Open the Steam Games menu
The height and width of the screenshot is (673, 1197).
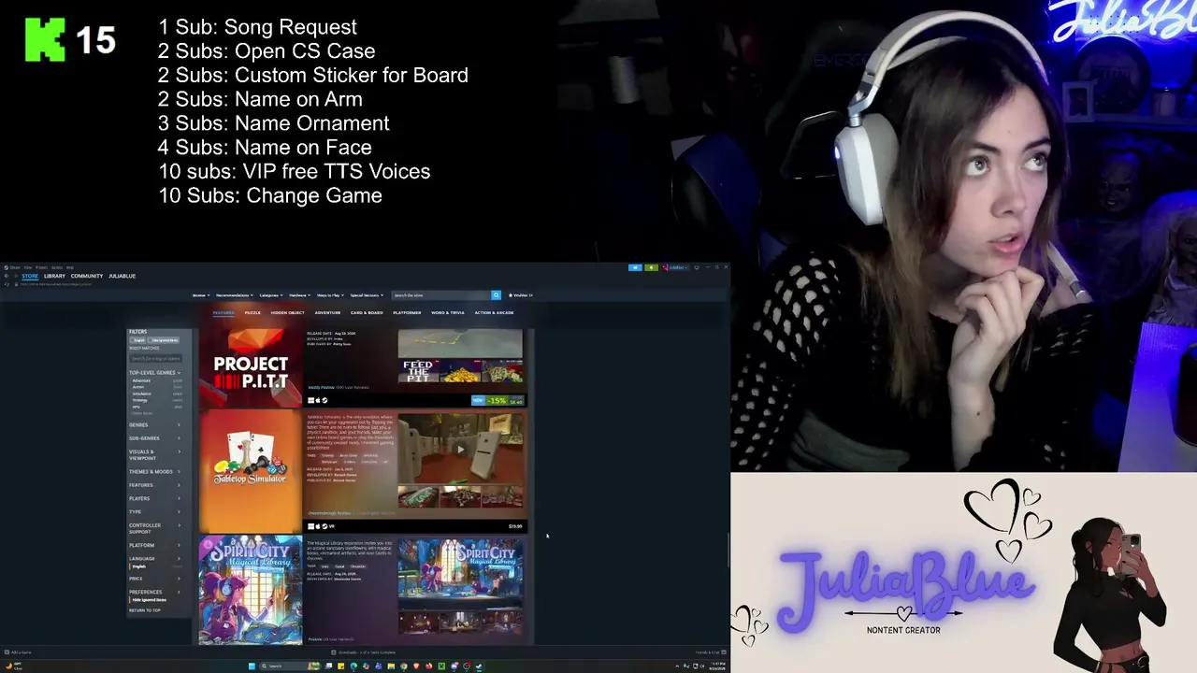click(56, 267)
